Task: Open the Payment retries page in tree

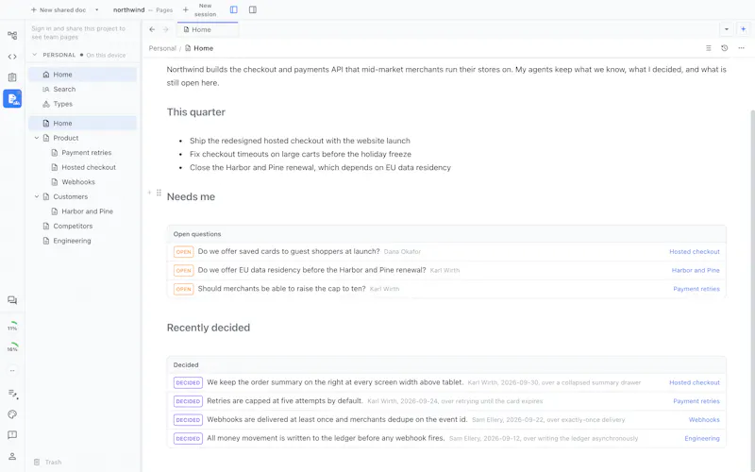Action: 86,153
